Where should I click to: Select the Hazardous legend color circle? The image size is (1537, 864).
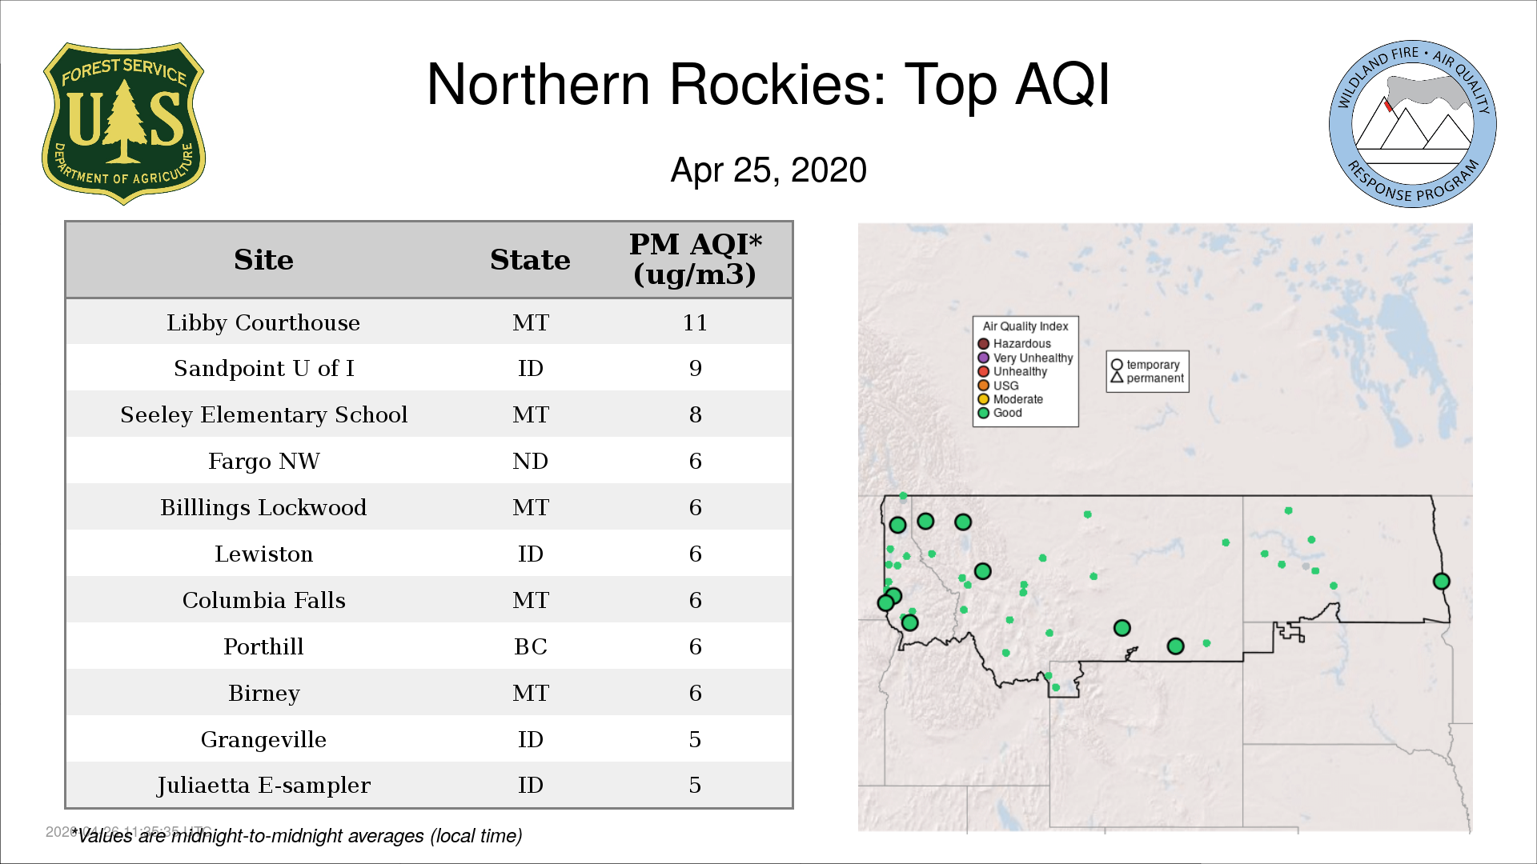click(x=984, y=344)
